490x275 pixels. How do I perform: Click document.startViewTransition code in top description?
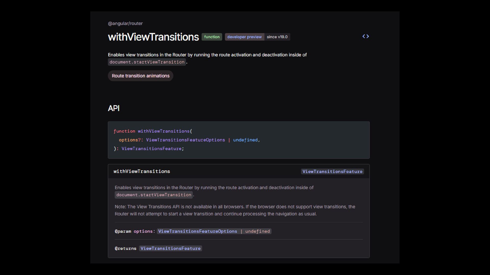147,62
